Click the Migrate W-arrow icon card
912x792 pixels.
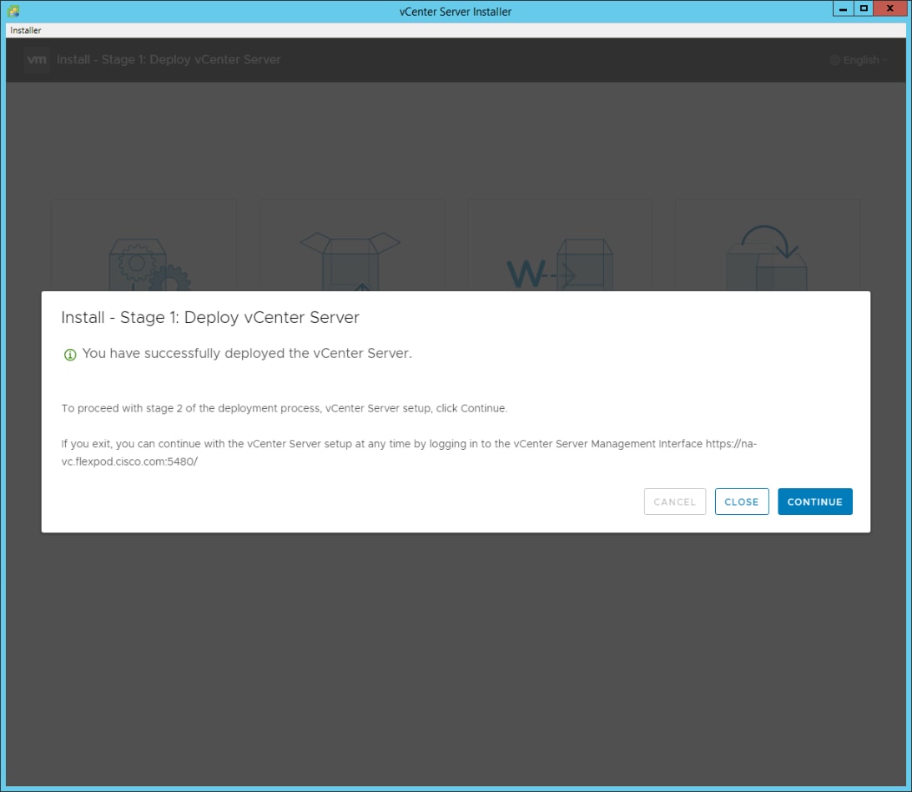560,245
